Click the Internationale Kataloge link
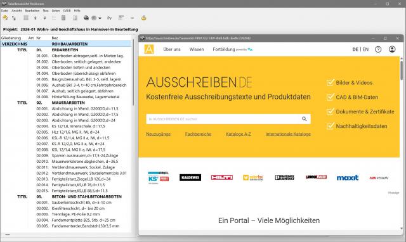The image size is (406, 242). (288, 134)
